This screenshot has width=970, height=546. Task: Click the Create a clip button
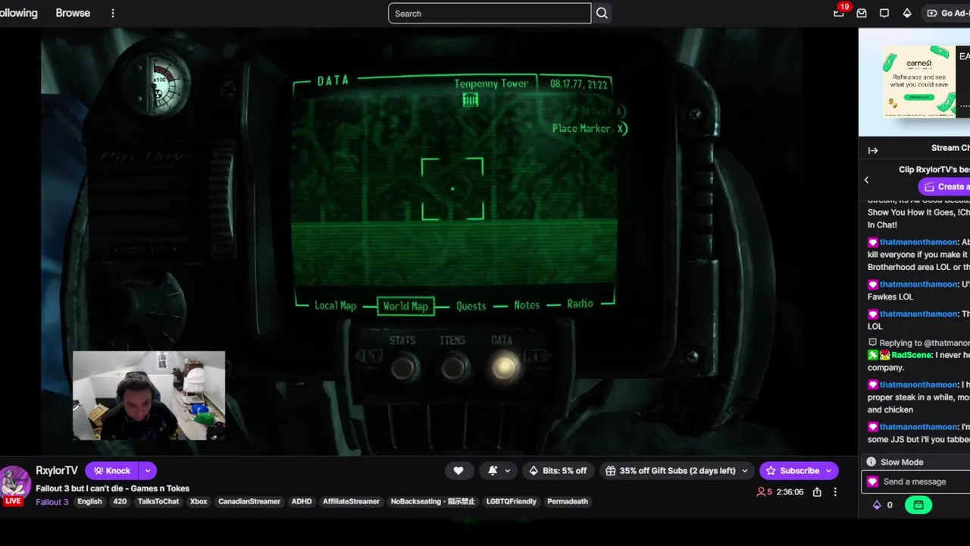(x=944, y=187)
